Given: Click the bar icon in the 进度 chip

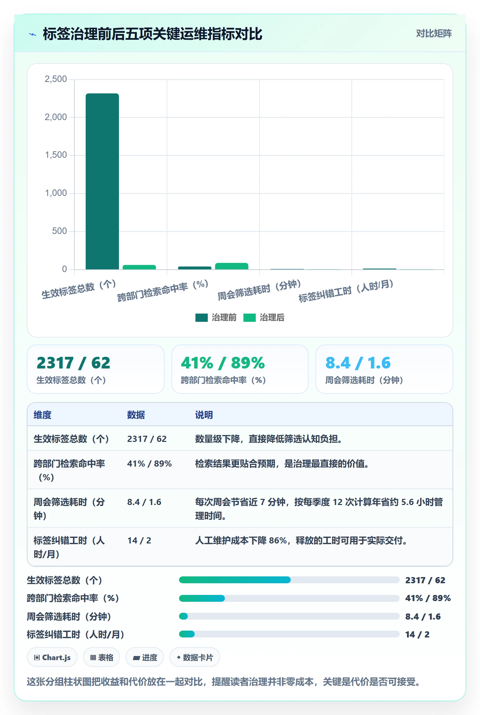Looking at the screenshot, I should coord(136,658).
